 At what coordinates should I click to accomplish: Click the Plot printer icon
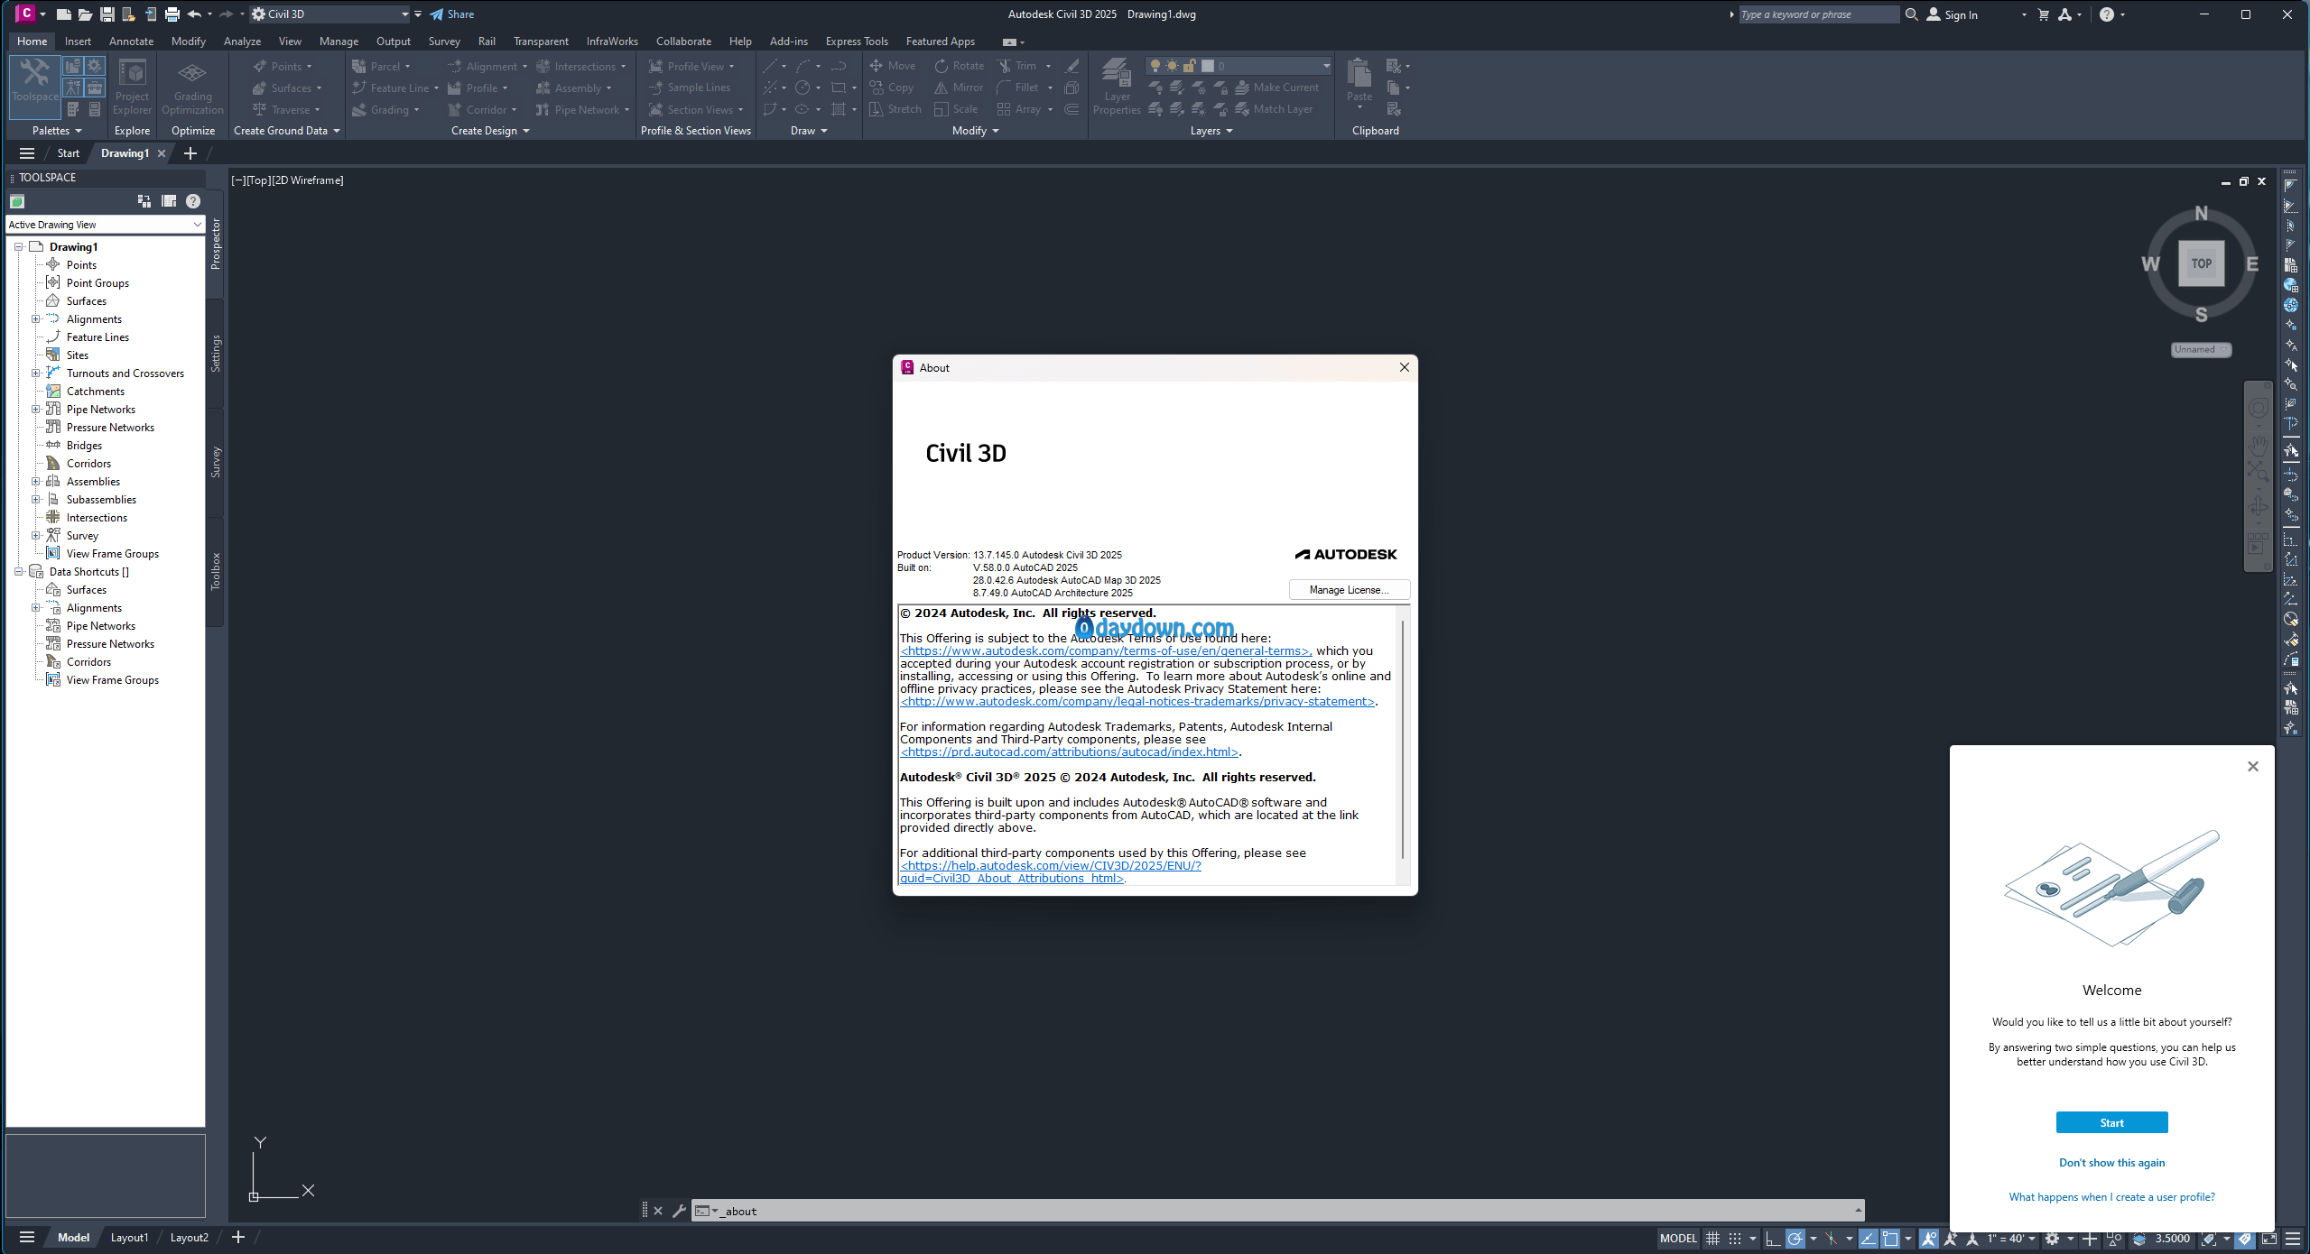172,14
